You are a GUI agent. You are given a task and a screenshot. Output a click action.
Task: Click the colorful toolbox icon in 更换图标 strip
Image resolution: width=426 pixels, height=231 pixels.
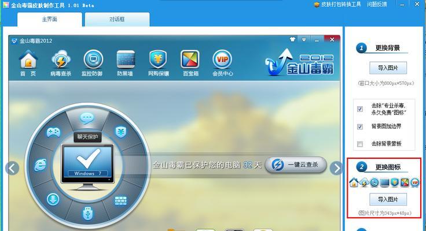pos(405,182)
